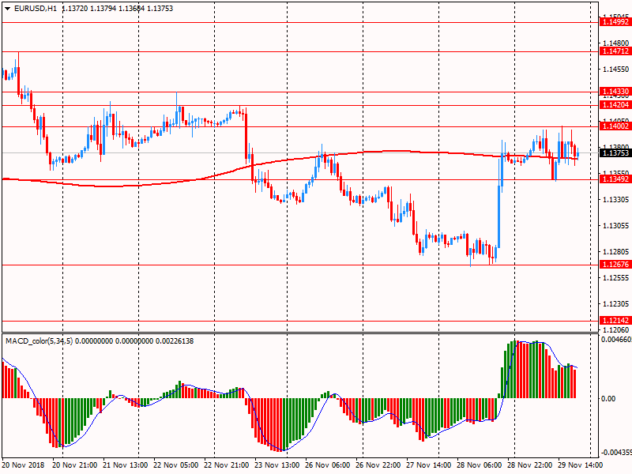Viewport: 632px width, 474px height.
Task: Click the 20 Nov 2018 time label
Action: (x=24, y=465)
